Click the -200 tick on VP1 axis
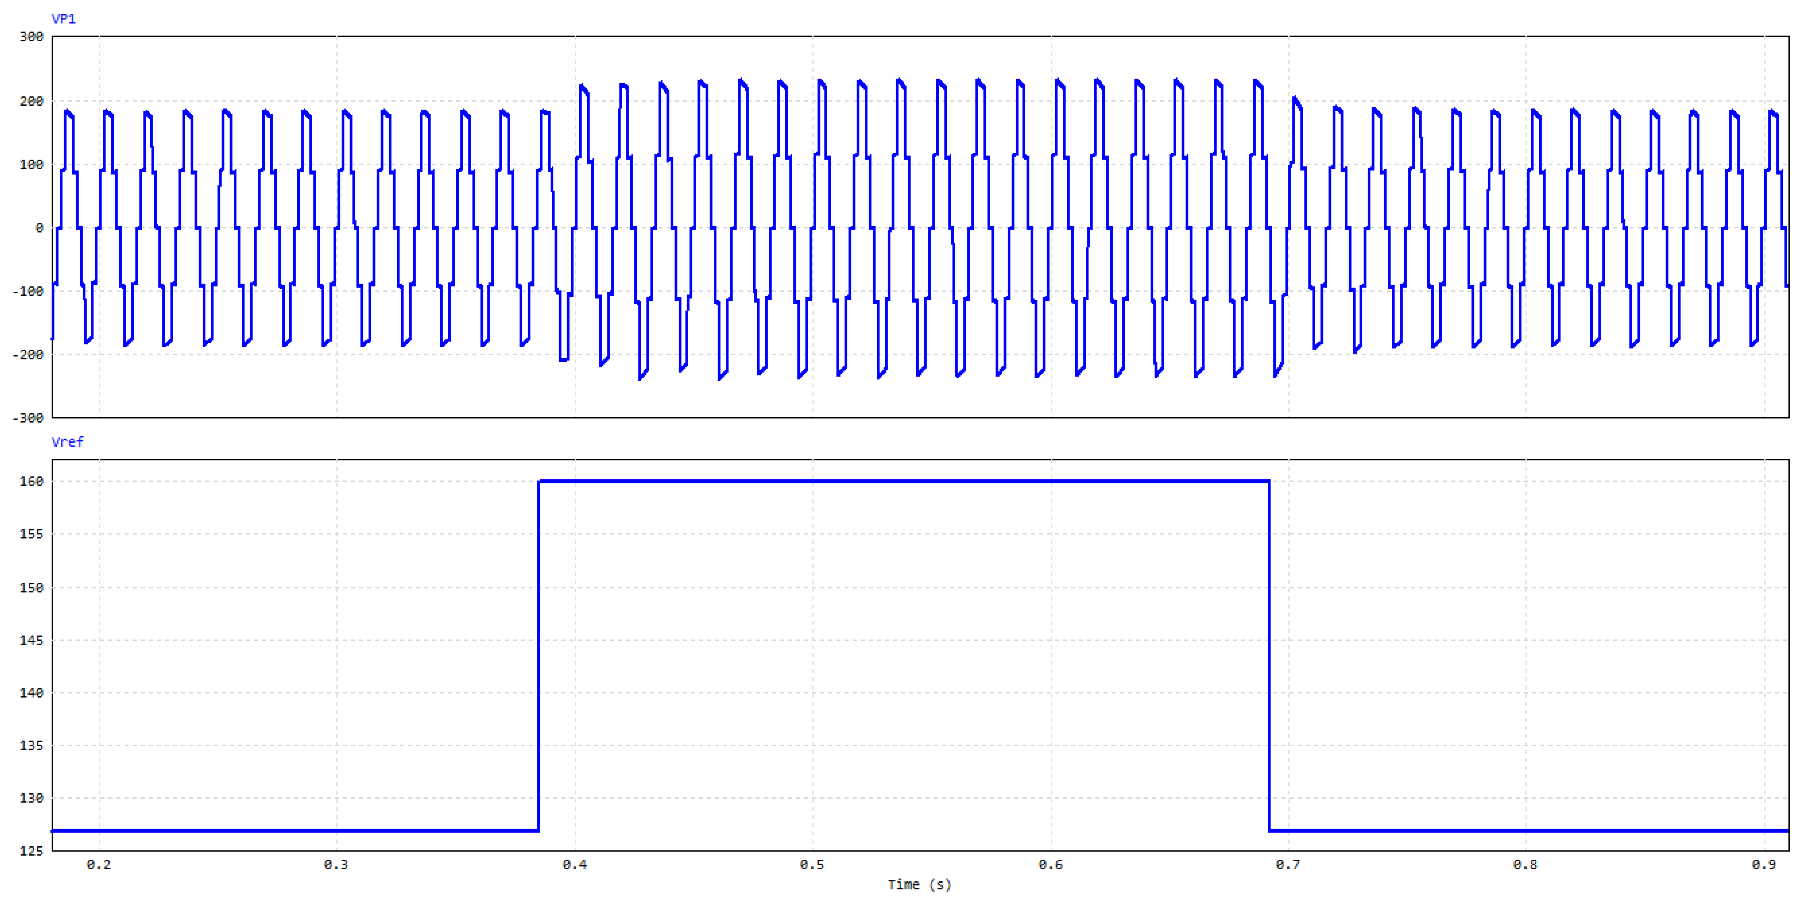 pyautogui.click(x=28, y=355)
